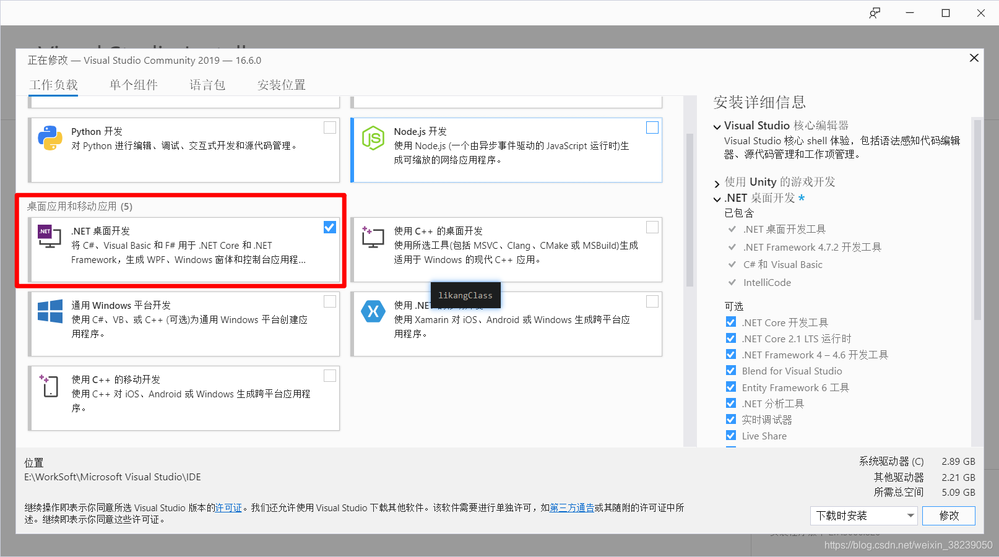This screenshot has height=557, width=999.
Task: Click the Universal Windows Platform logo icon
Action: click(50, 311)
